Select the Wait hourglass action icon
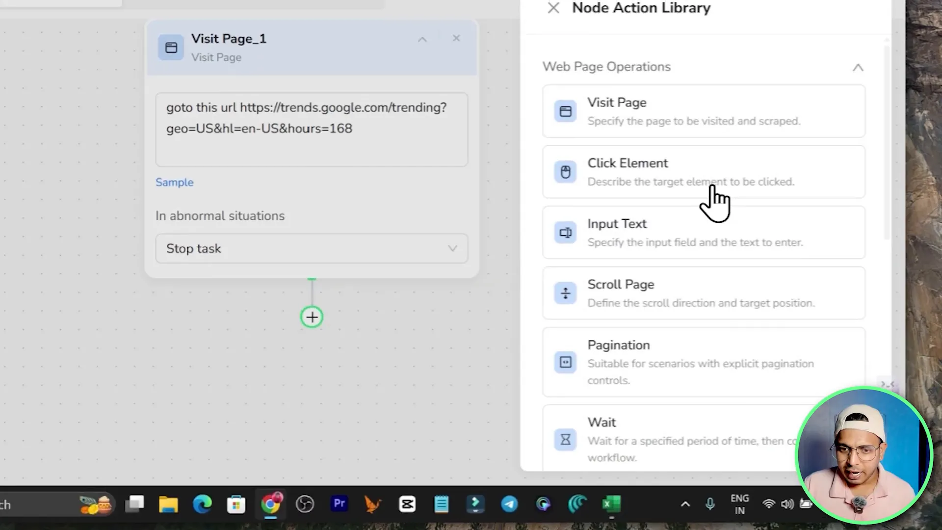 pos(565,440)
